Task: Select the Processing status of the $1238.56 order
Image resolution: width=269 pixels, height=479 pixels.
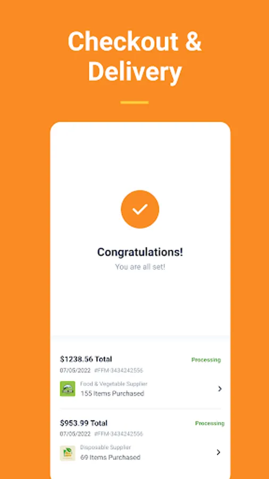Action: point(206,360)
